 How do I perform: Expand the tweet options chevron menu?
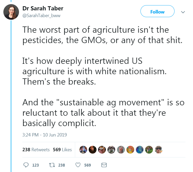pos(183,12)
